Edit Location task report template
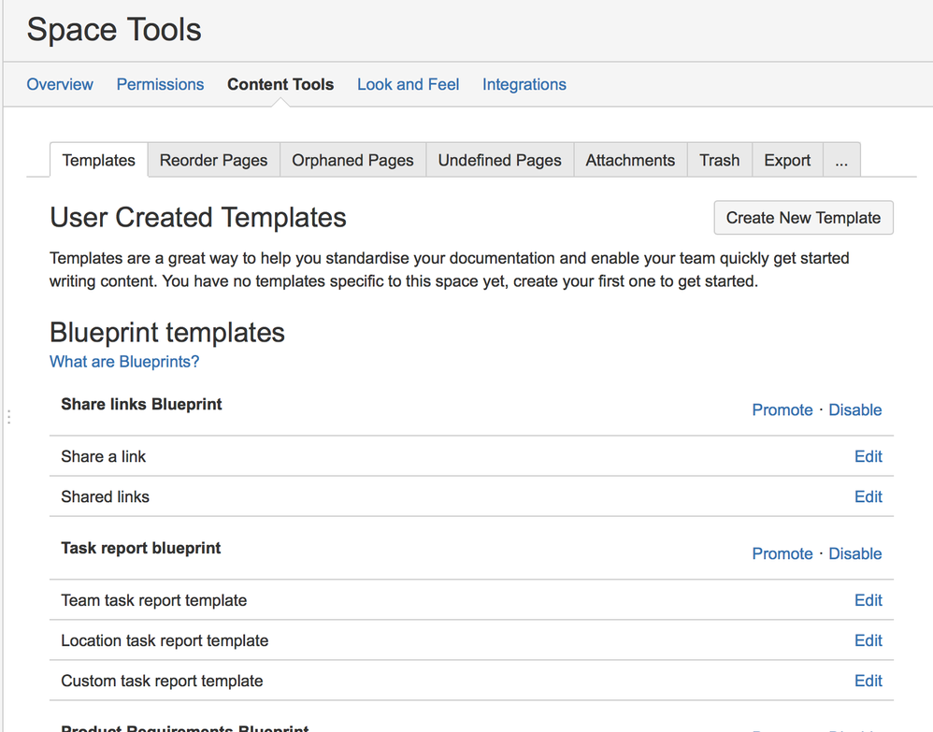Image resolution: width=933 pixels, height=732 pixels. pyautogui.click(x=868, y=640)
